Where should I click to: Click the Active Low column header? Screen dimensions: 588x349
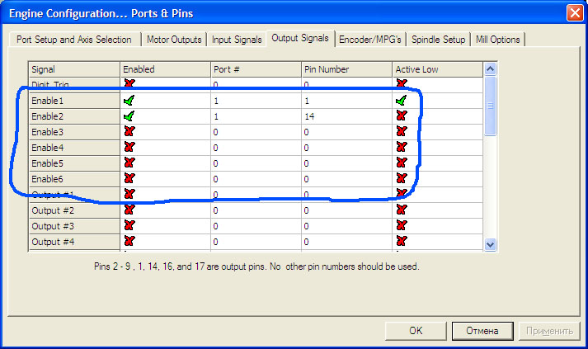coord(438,69)
